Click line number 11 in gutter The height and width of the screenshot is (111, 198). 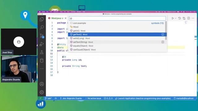[51, 54]
